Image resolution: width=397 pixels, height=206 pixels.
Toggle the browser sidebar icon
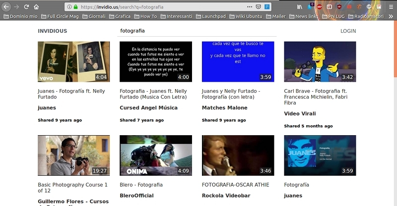[x=330, y=7]
